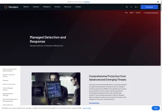Open the Support link

click(132, 12)
